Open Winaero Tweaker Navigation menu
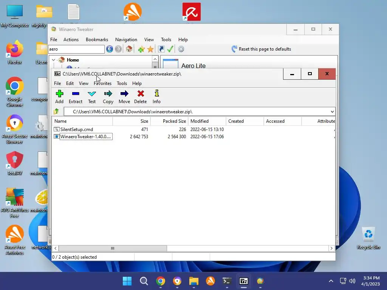This screenshot has height=290, width=387. click(126, 39)
